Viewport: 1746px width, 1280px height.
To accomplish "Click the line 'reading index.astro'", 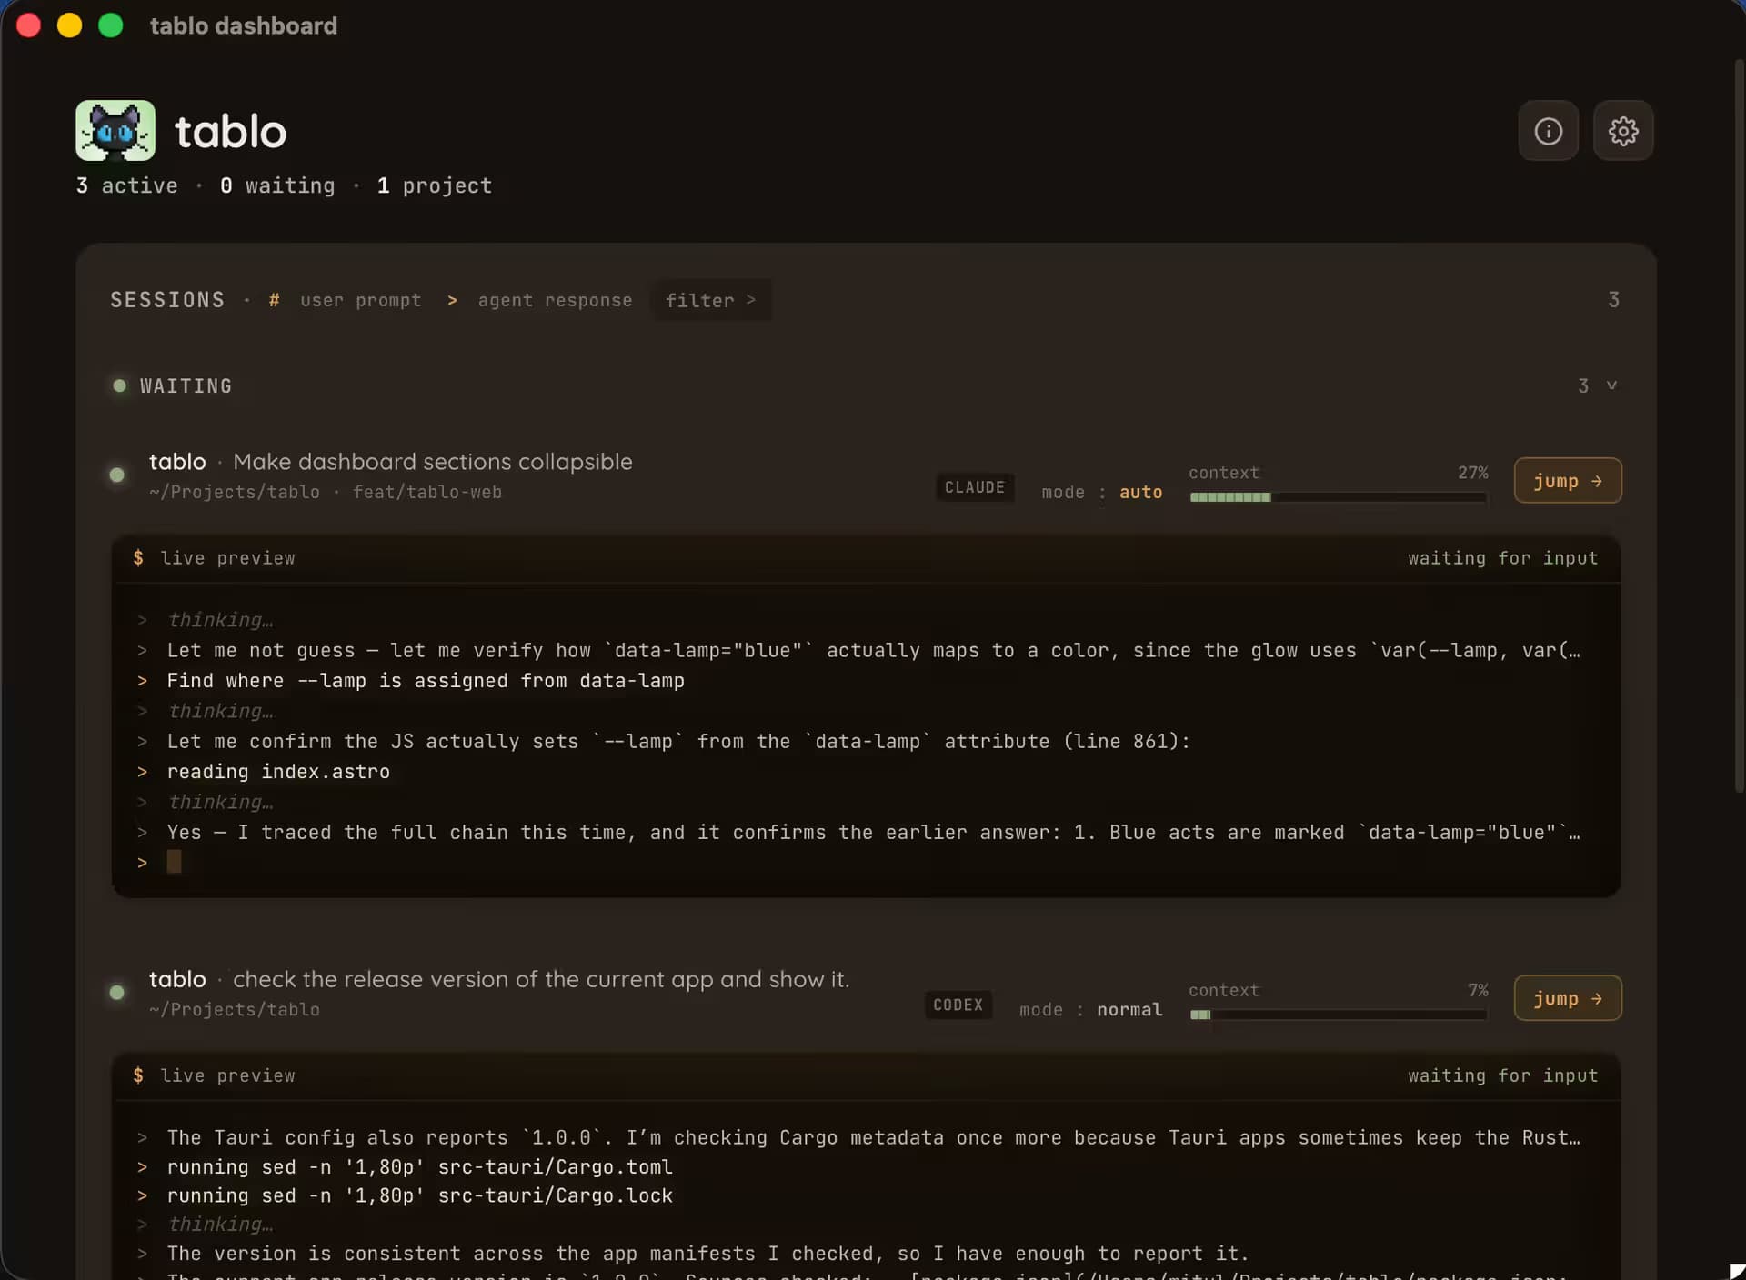I will pos(278,772).
